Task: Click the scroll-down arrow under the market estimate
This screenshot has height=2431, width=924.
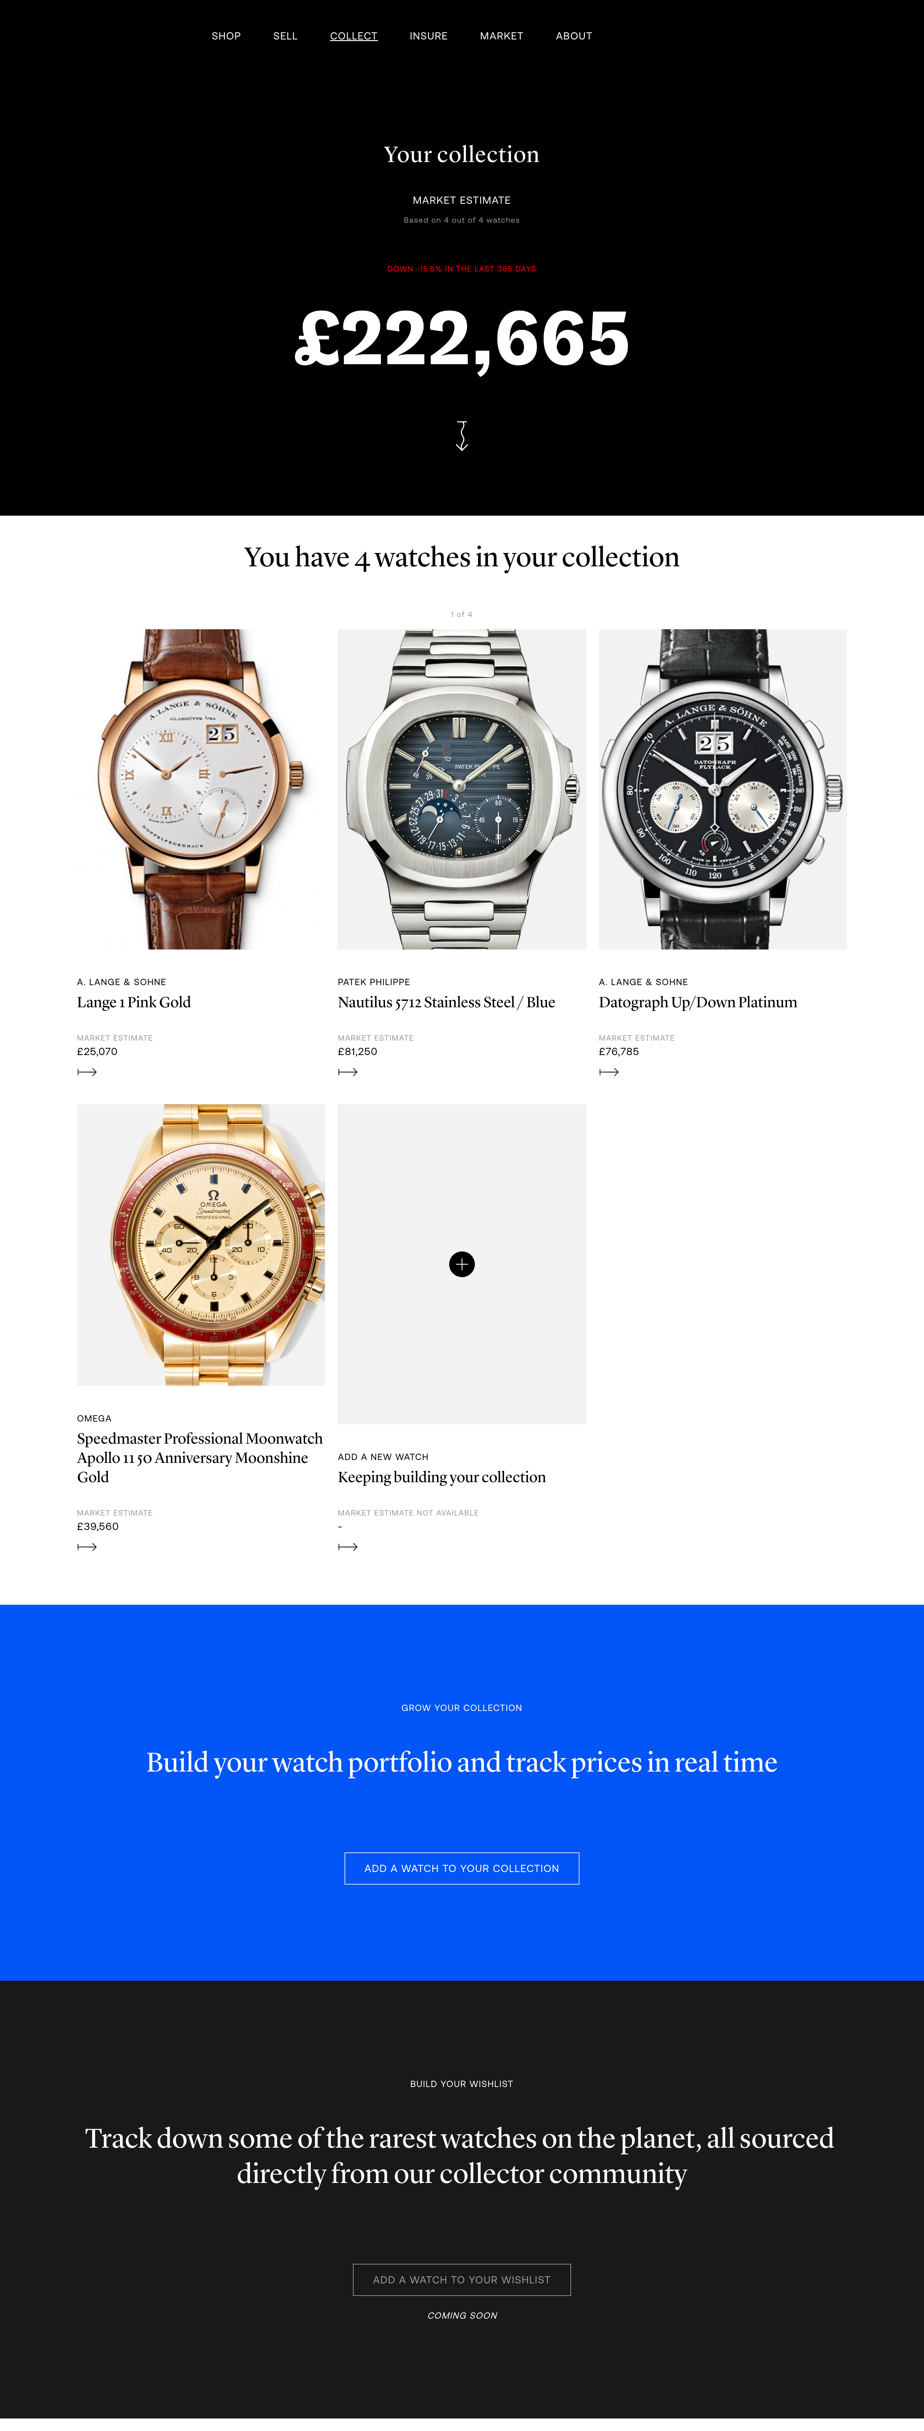Action: (462, 435)
